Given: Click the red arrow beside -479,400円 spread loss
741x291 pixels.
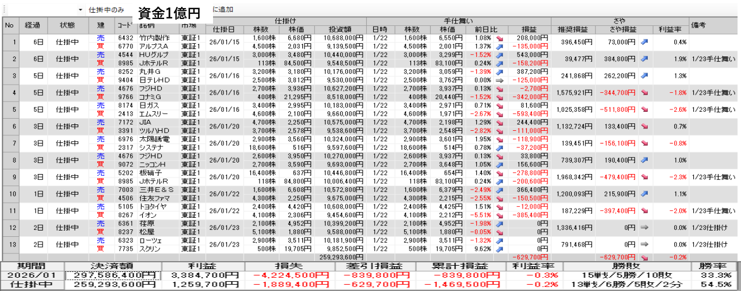Looking at the screenshot, I should point(644,176).
